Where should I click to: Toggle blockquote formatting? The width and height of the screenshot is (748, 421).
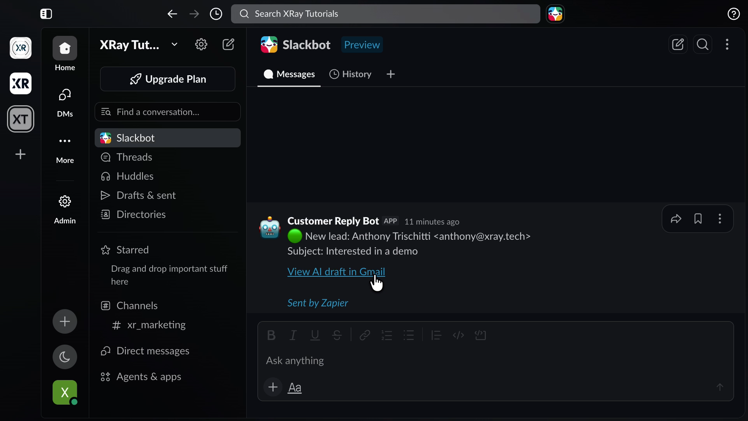436,335
